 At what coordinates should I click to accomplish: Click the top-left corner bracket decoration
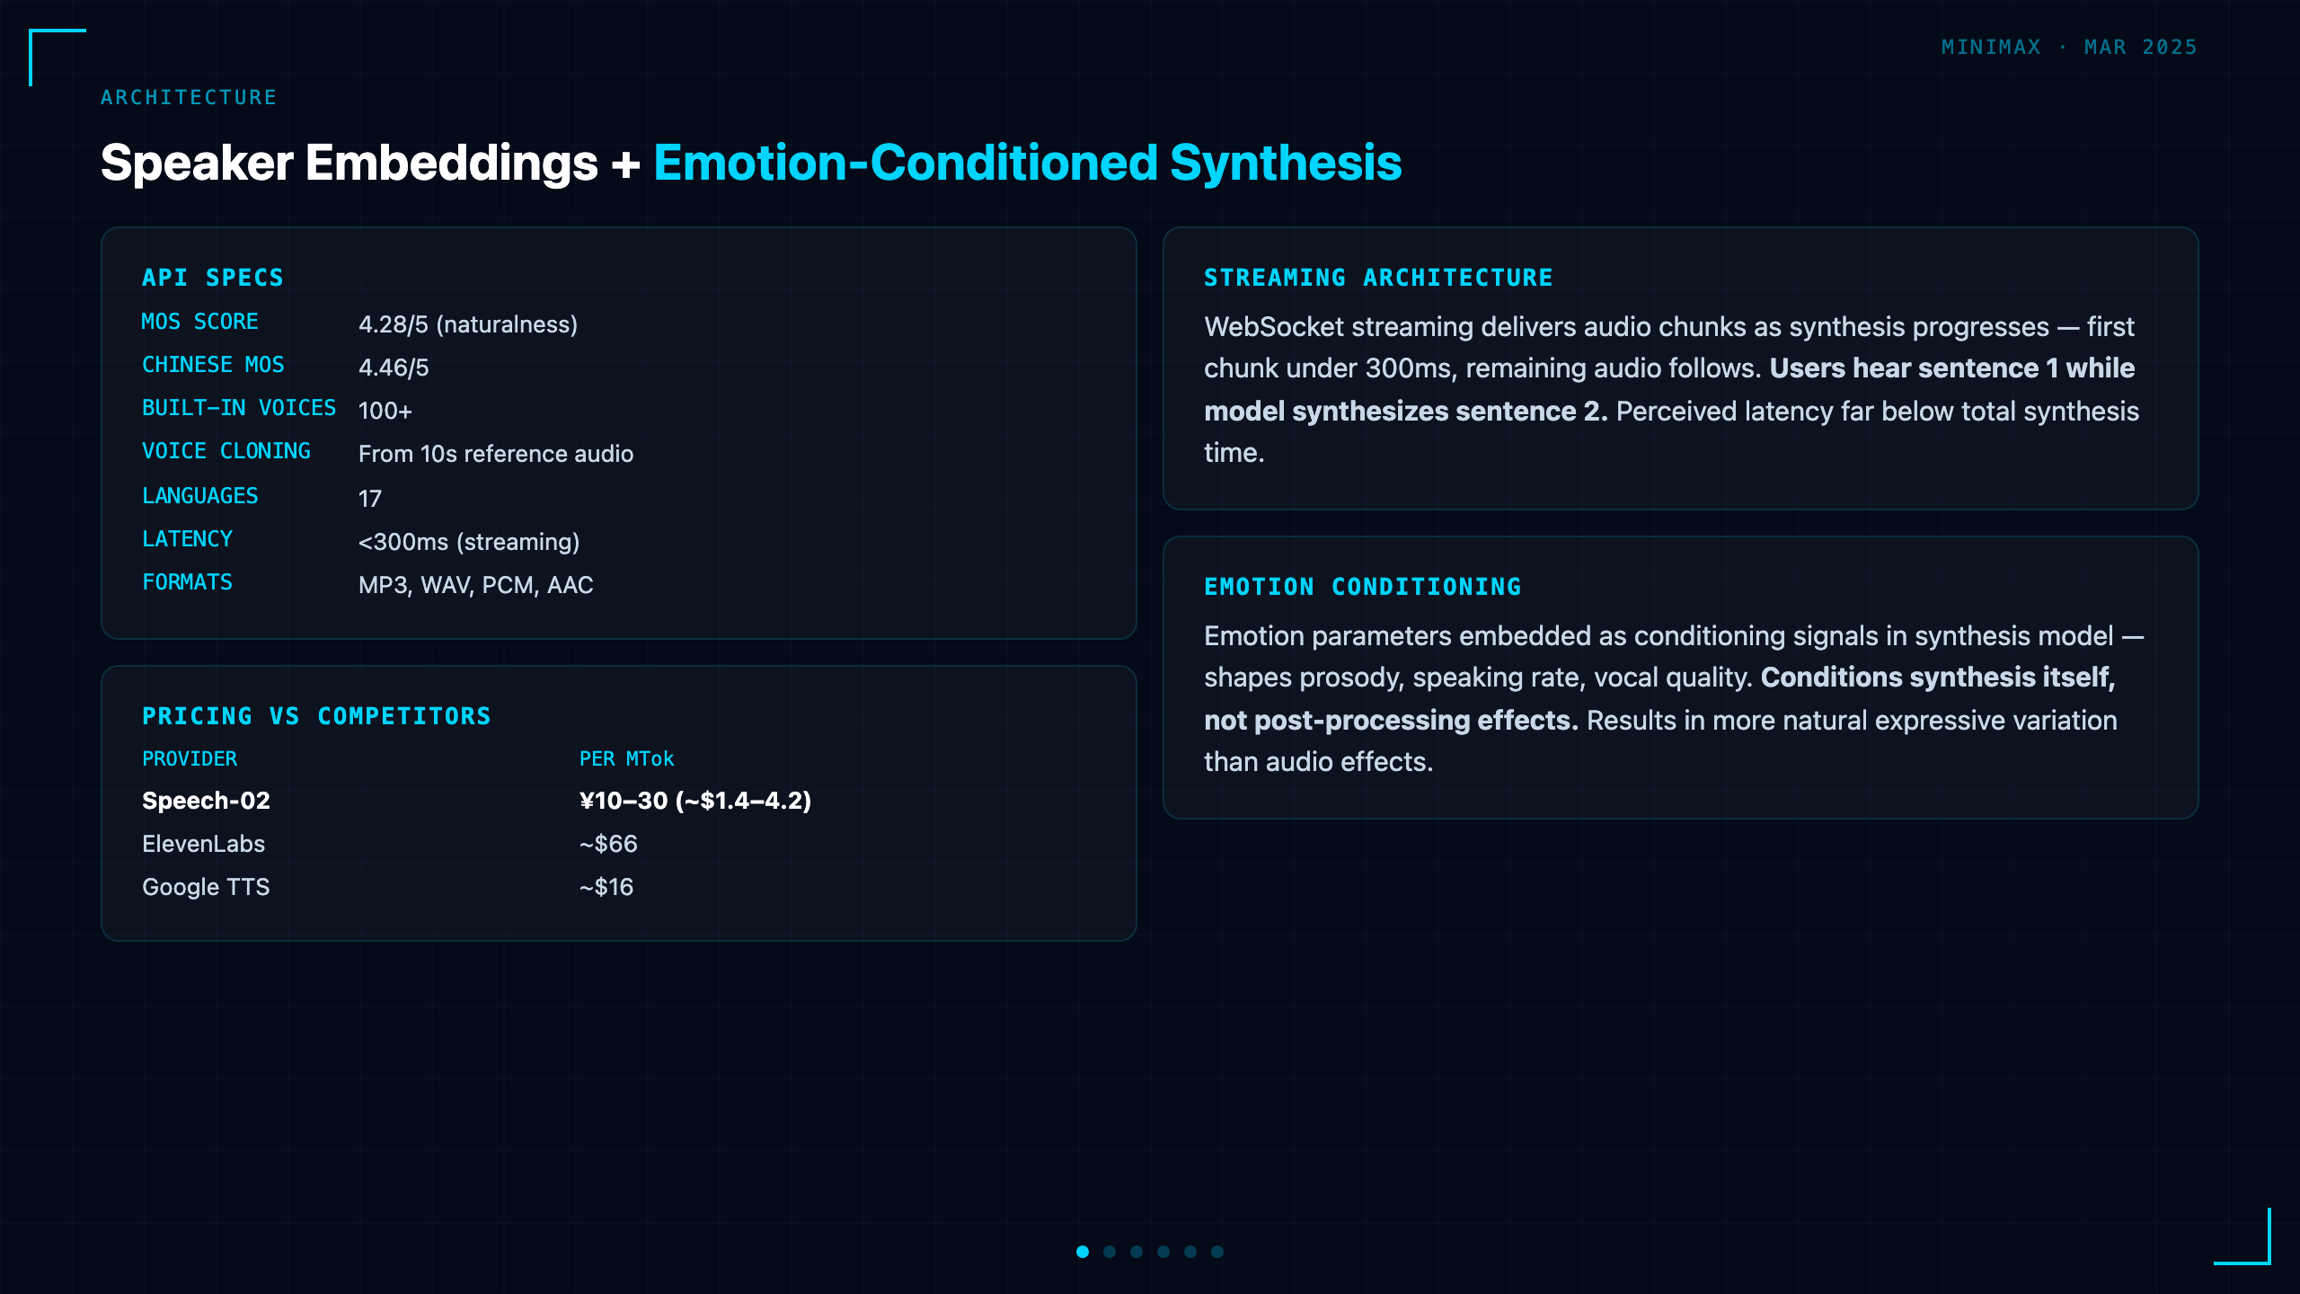click(57, 58)
